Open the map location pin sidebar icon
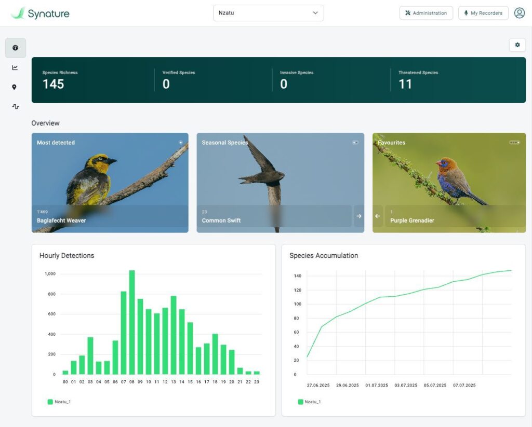Screen dimensions: 532x427 [x=15, y=87]
